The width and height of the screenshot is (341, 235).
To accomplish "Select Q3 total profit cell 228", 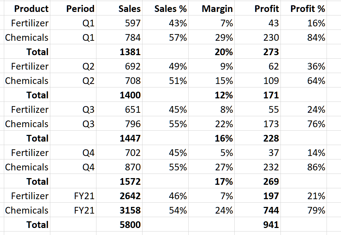I will coord(271,138).
